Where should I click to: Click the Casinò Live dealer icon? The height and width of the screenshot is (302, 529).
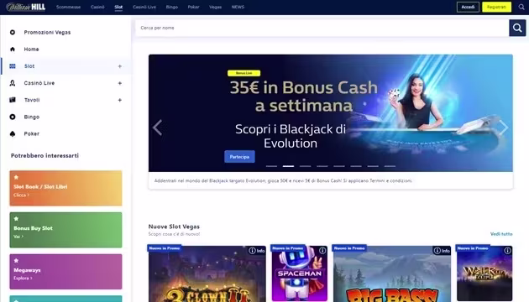[x=13, y=83]
